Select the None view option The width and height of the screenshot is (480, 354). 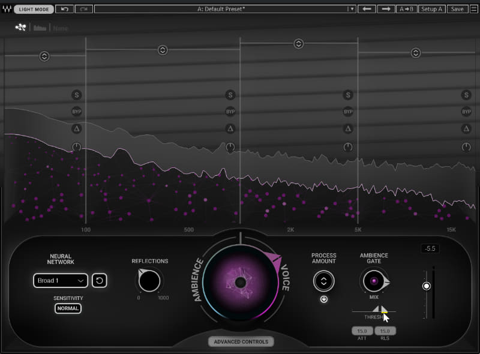(x=61, y=28)
